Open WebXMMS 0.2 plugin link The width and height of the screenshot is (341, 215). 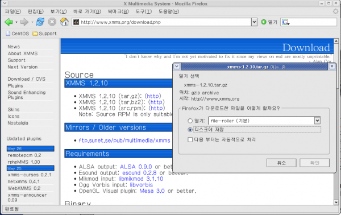(x=24, y=188)
